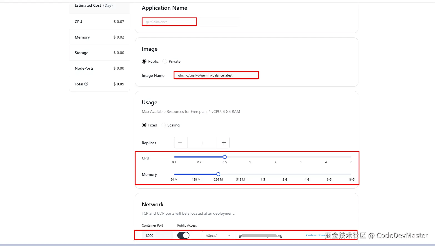Click the 8 CPU tick label
The image size is (435, 246).
click(x=351, y=162)
